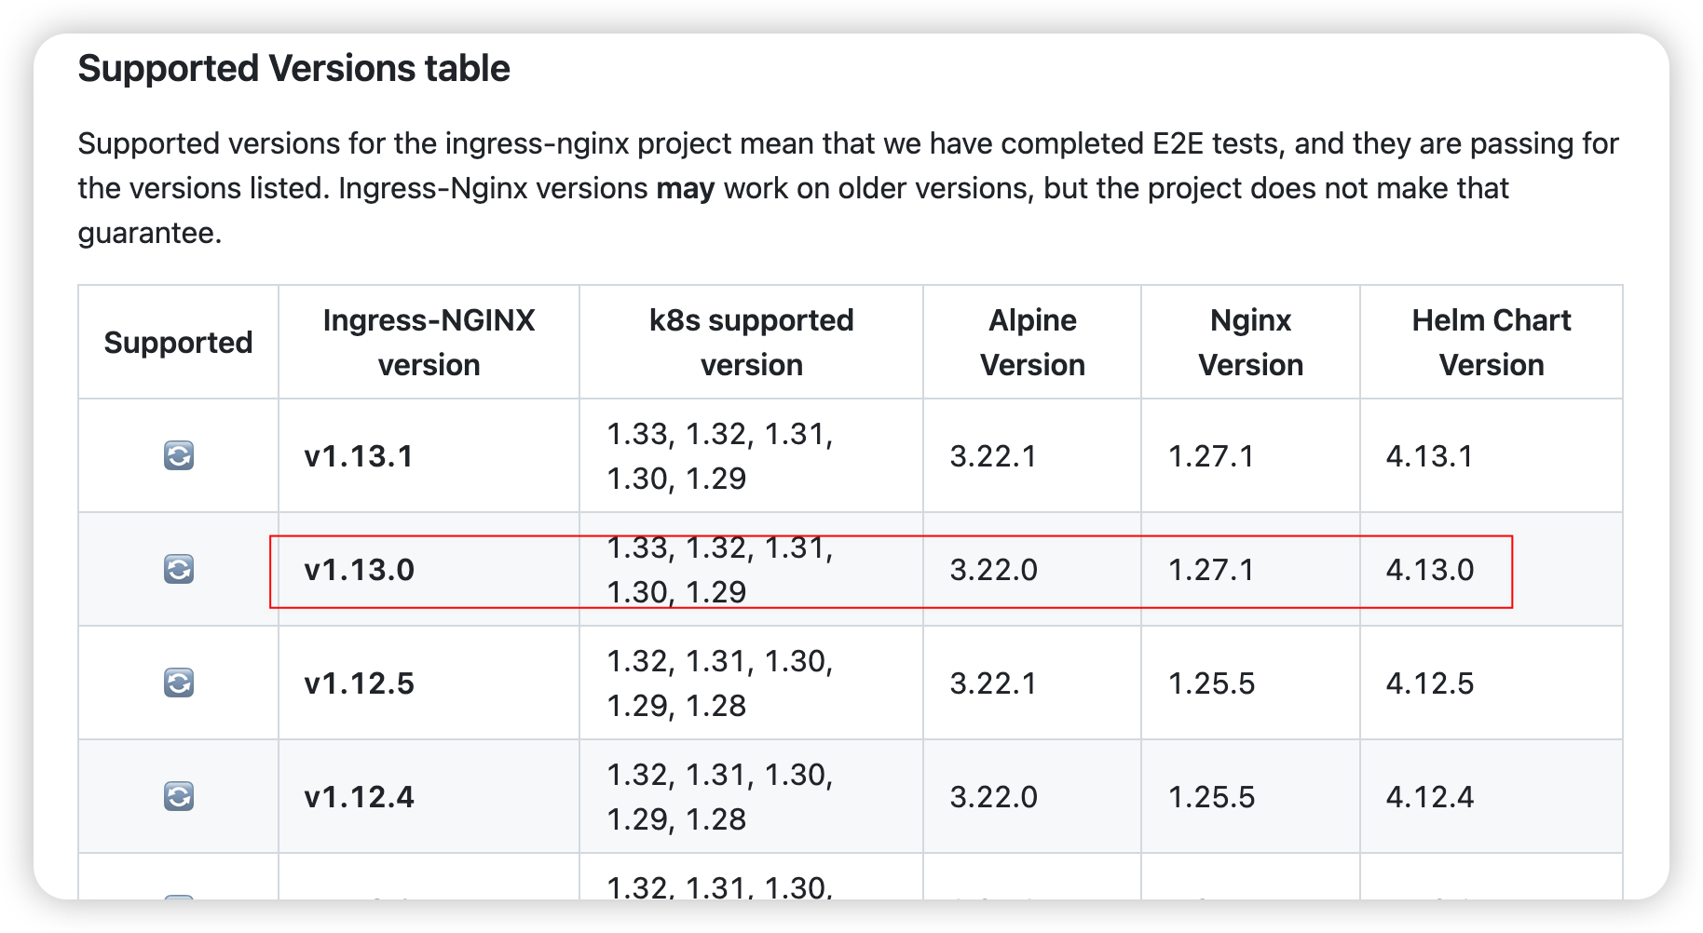Image resolution: width=1703 pixels, height=933 pixels.
Task: Click the "k8s supported version" header
Action: (x=751, y=343)
